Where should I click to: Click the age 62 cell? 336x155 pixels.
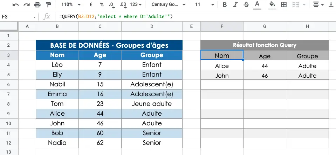(x=100, y=143)
